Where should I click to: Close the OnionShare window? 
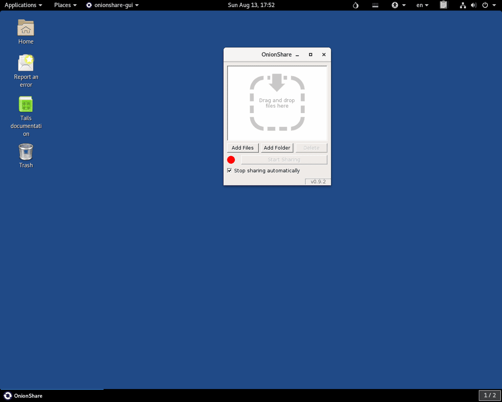tap(324, 55)
